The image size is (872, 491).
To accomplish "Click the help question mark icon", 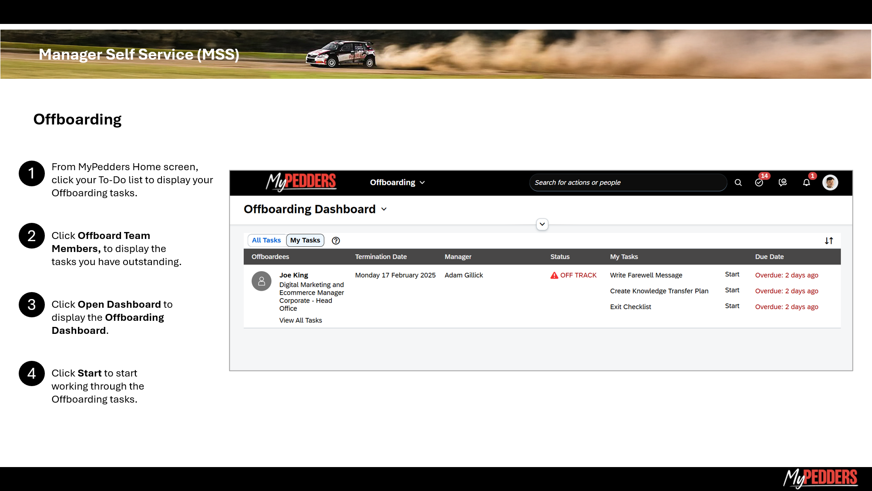I will pyautogui.click(x=336, y=241).
